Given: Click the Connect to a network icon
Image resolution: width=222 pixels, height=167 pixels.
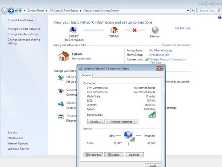Looking at the screenshot, I should (x=61, y=91).
